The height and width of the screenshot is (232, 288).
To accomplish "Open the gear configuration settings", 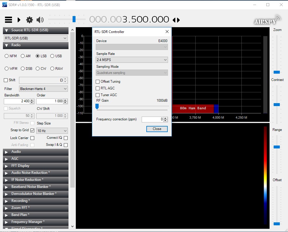I will [x=29, y=20].
